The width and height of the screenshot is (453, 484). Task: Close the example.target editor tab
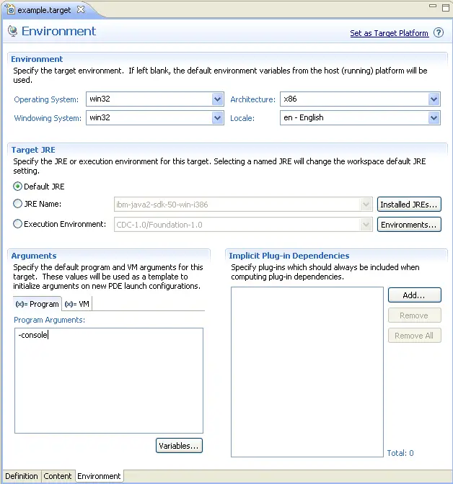(81, 10)
